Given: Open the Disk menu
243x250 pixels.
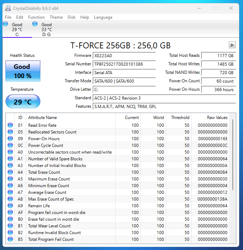Looking at the screenshot, I should [71, 17].
